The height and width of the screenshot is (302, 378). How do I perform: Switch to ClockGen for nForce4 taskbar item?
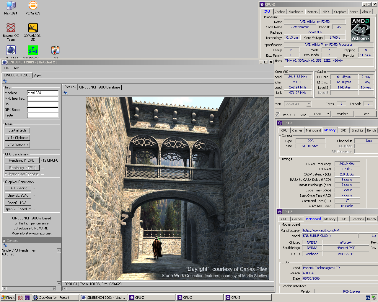point(56,298)
